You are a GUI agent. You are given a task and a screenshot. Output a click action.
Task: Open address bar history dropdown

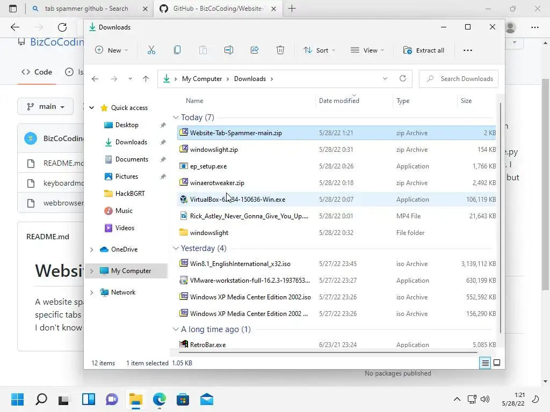pyautogui.click(x=385, y=78)
